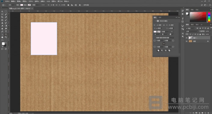Open path alignment options in options bar
Viewport: 212px width, 114px height.
(x=72, y=5)
